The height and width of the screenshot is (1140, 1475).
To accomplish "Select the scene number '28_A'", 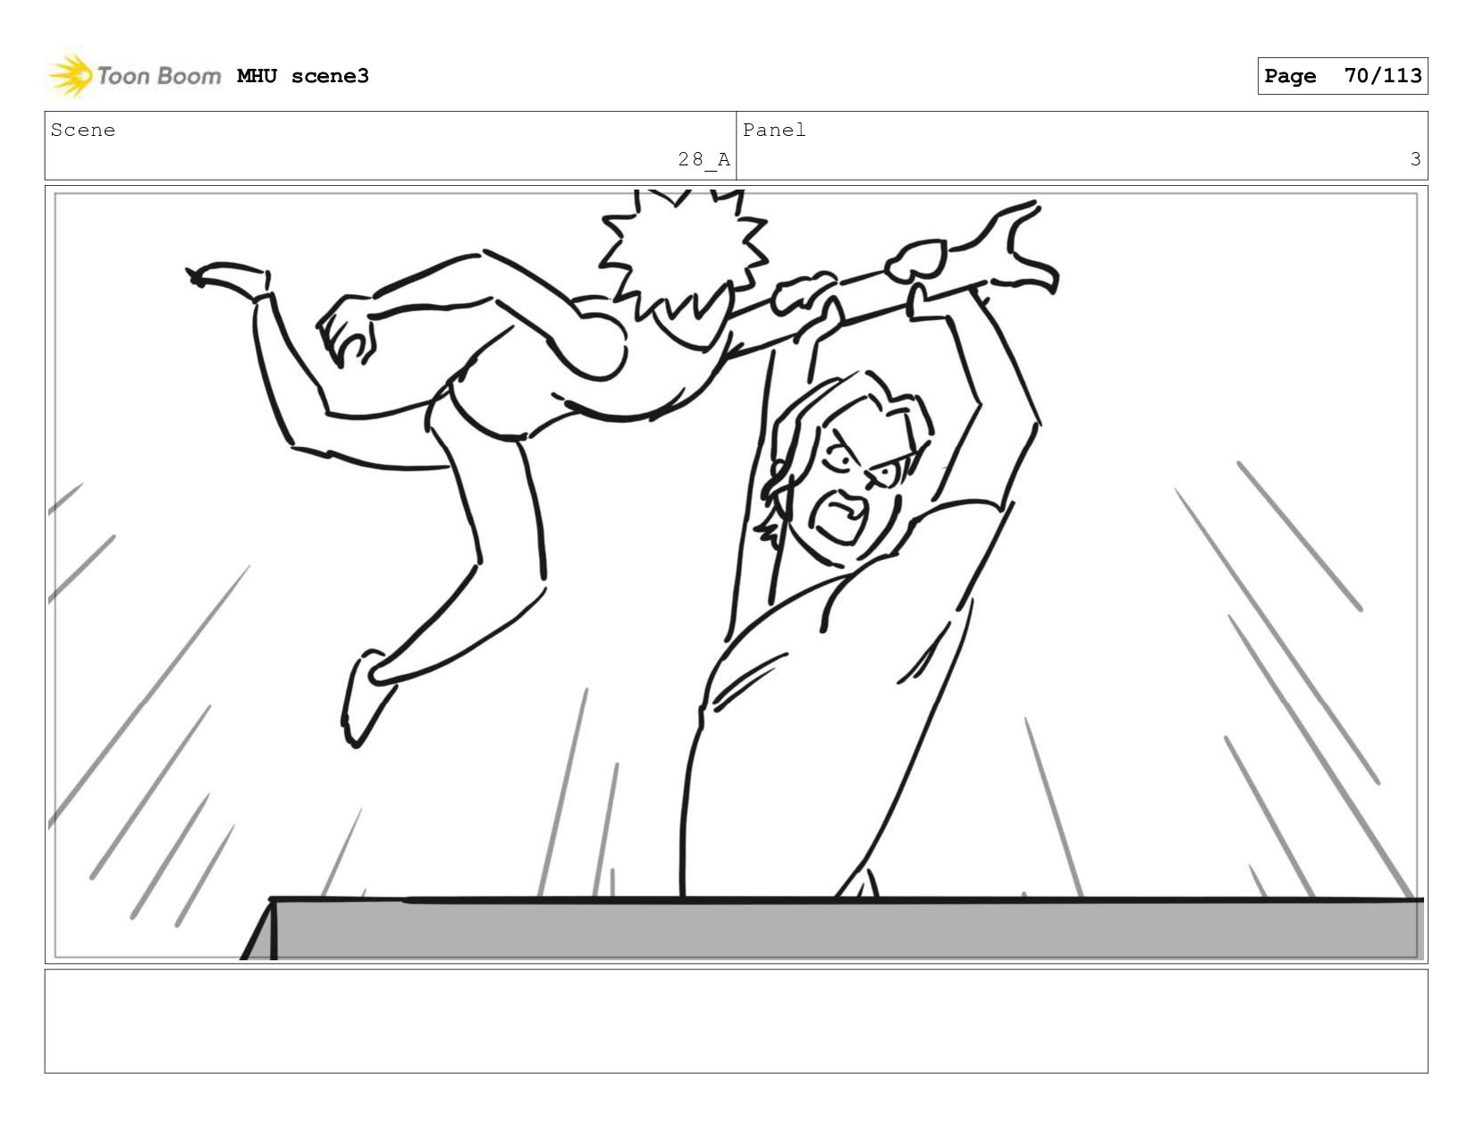I will coord(704,160).
